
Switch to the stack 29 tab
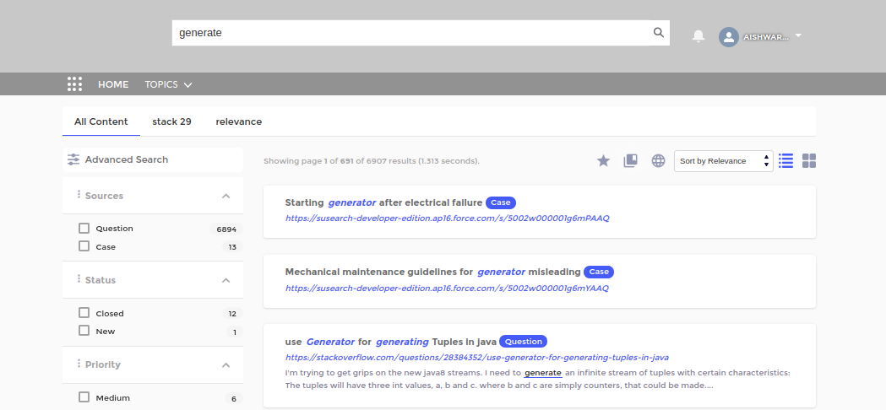point(171,121)
